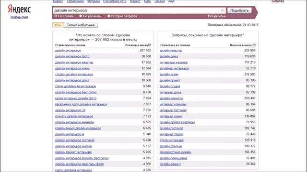Clear the search field with the X icon
The image size is (307, 172).
[x=223, y=11]
